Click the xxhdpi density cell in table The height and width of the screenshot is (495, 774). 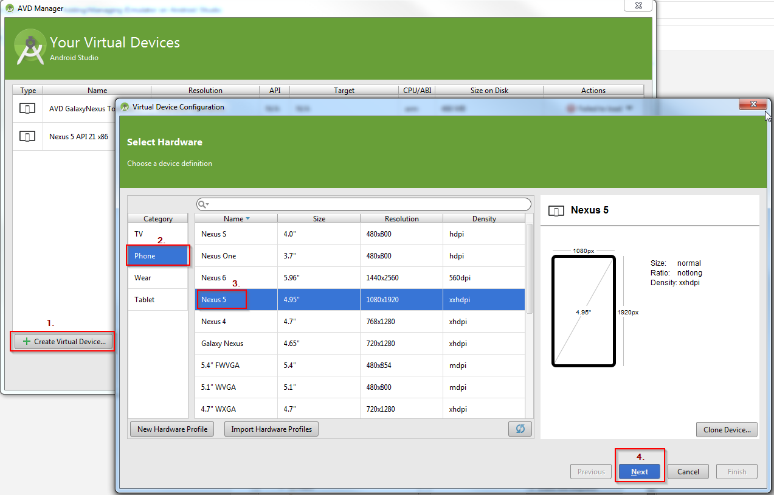pos(484,300)
